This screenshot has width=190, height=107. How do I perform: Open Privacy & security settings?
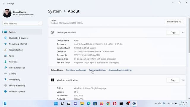[x=22, y=86]
